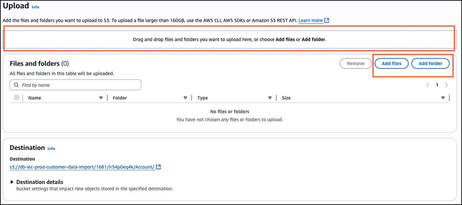The height and width of the screenshot is (205, 462).
Task: Sort by the Type column arrow
Action: [x=270, y=98]
